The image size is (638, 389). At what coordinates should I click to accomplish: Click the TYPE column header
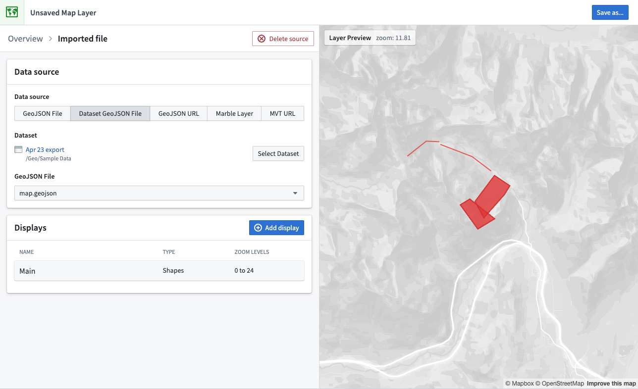point(168,252)
